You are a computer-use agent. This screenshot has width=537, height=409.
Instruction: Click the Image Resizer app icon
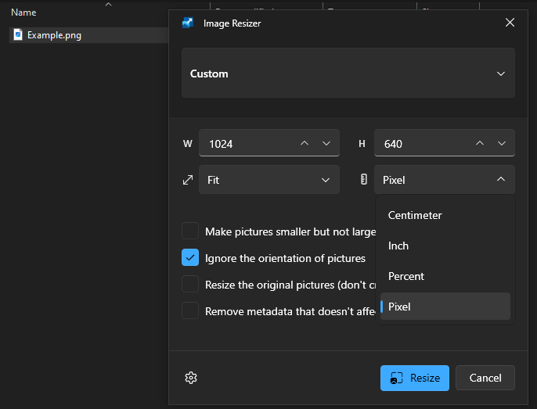click(188, 23)
